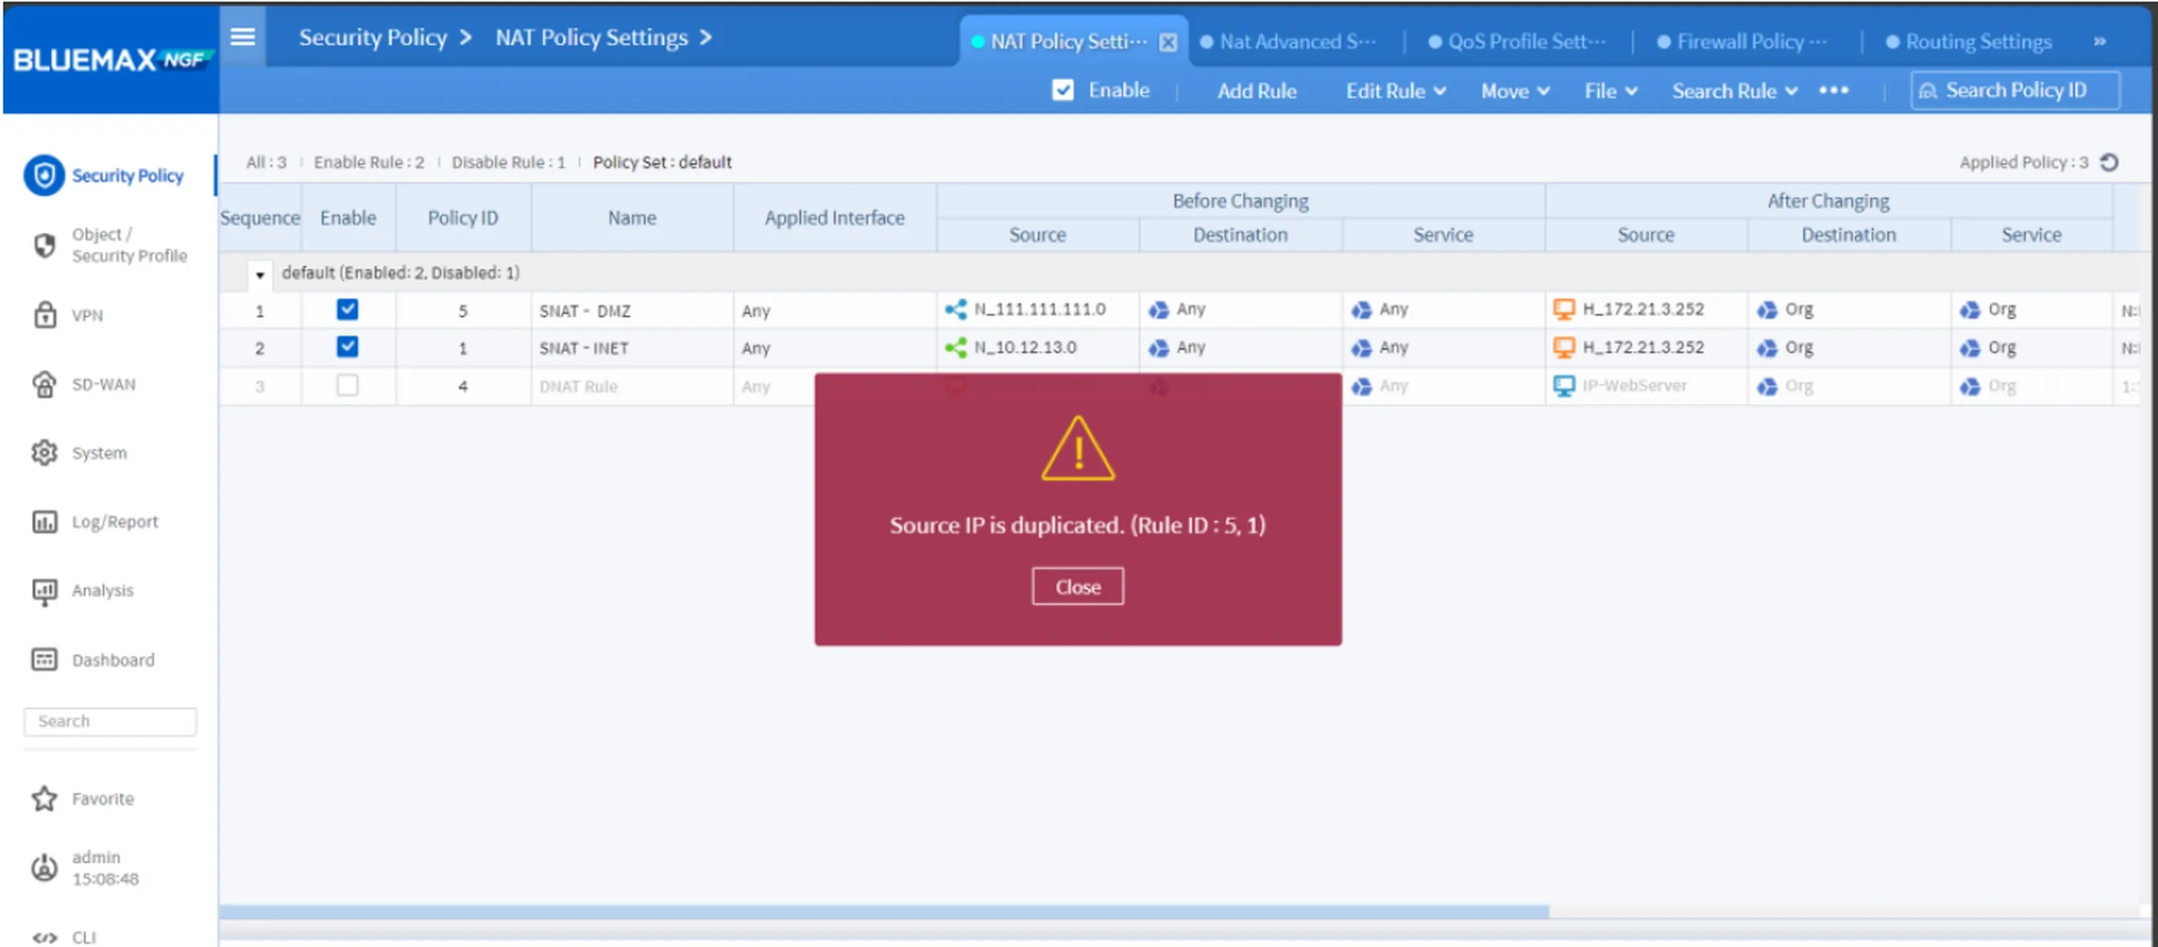Uncheck the global Enable checkbox
Screen dimensions: 2158x947
pos(1062,90)
